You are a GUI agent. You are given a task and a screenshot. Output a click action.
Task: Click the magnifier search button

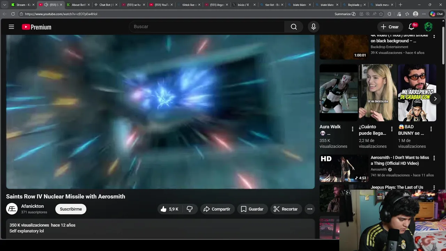tap(294, 27)
